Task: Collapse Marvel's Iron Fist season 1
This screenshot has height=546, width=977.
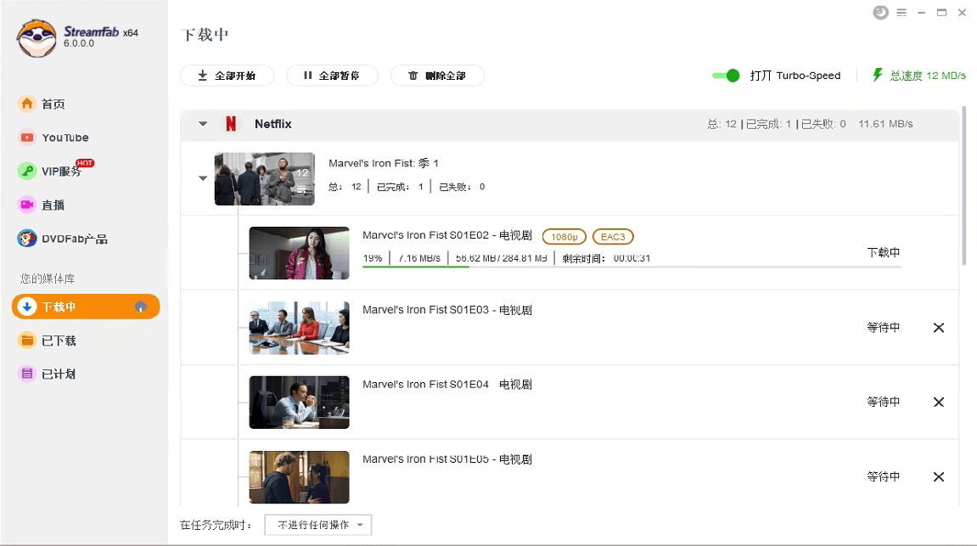Action: pyautogui.click(x=203, y=178)
